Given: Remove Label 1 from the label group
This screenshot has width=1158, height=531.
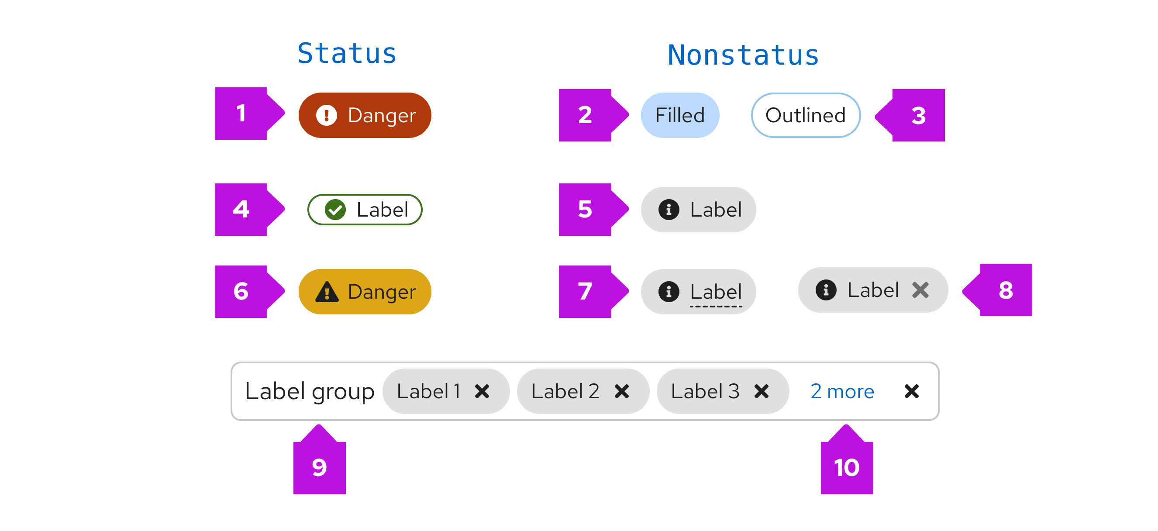Looking at the screenshot, I should point(482,391).
